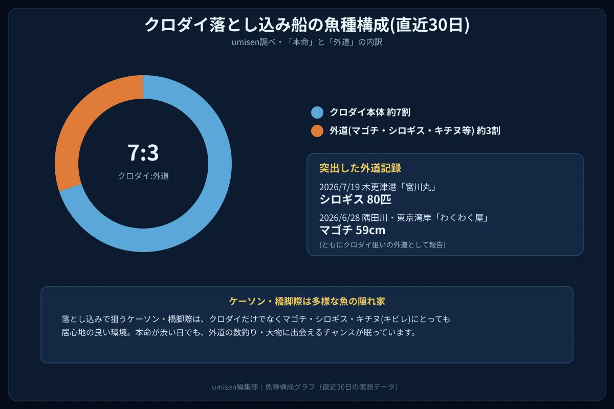Click the paragraph line starting 落とし込みで狙うケーソン
The image size is (614, 409).
[x=255, y=319]
